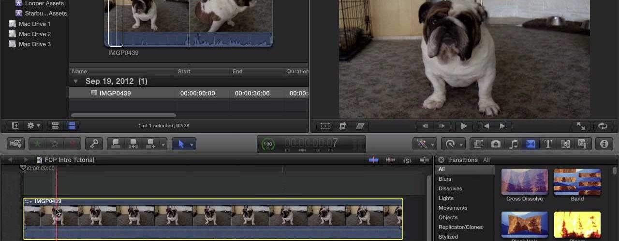Image resolution: width=619 pixels, height=241 pixels.
Task: Select the Movements transitions category
Action: click(x=465, y=208)
